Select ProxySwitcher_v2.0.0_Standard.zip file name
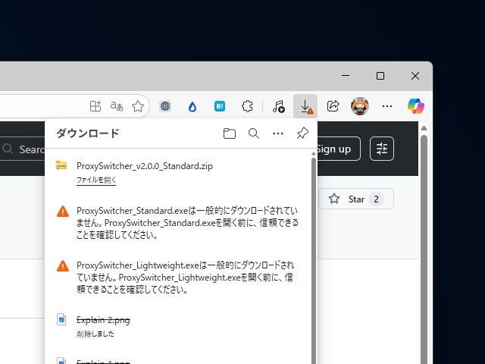The height and width of the screenshot is (364, 485). tap(145, 166)
